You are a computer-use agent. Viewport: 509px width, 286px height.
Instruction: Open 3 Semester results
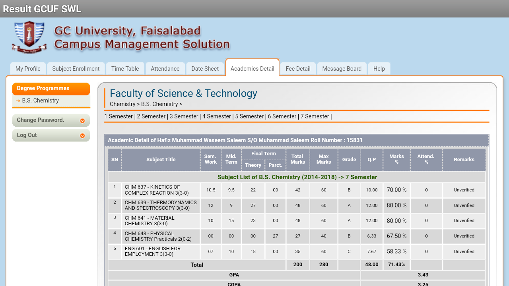[184, 116]
